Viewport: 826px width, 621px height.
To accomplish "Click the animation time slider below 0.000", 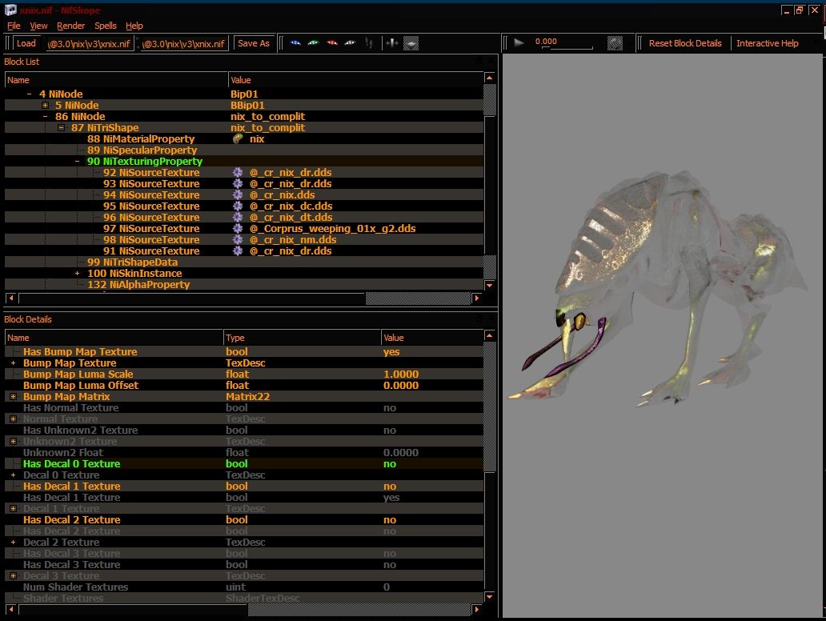I will point(567,49).
